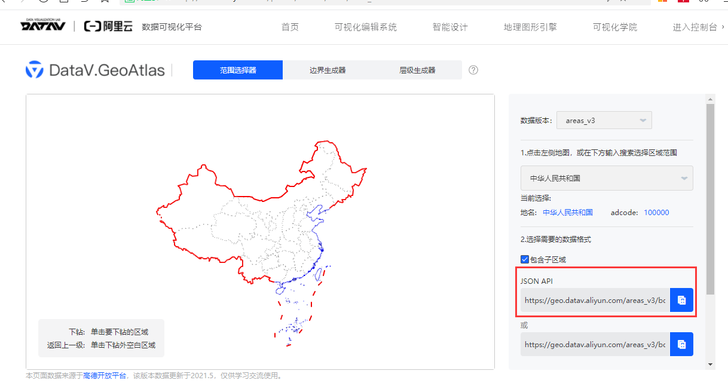Open the 中华人民共和国 region dropdown
The height and width of the screenshot is (383, 728).
pos(607,178)
